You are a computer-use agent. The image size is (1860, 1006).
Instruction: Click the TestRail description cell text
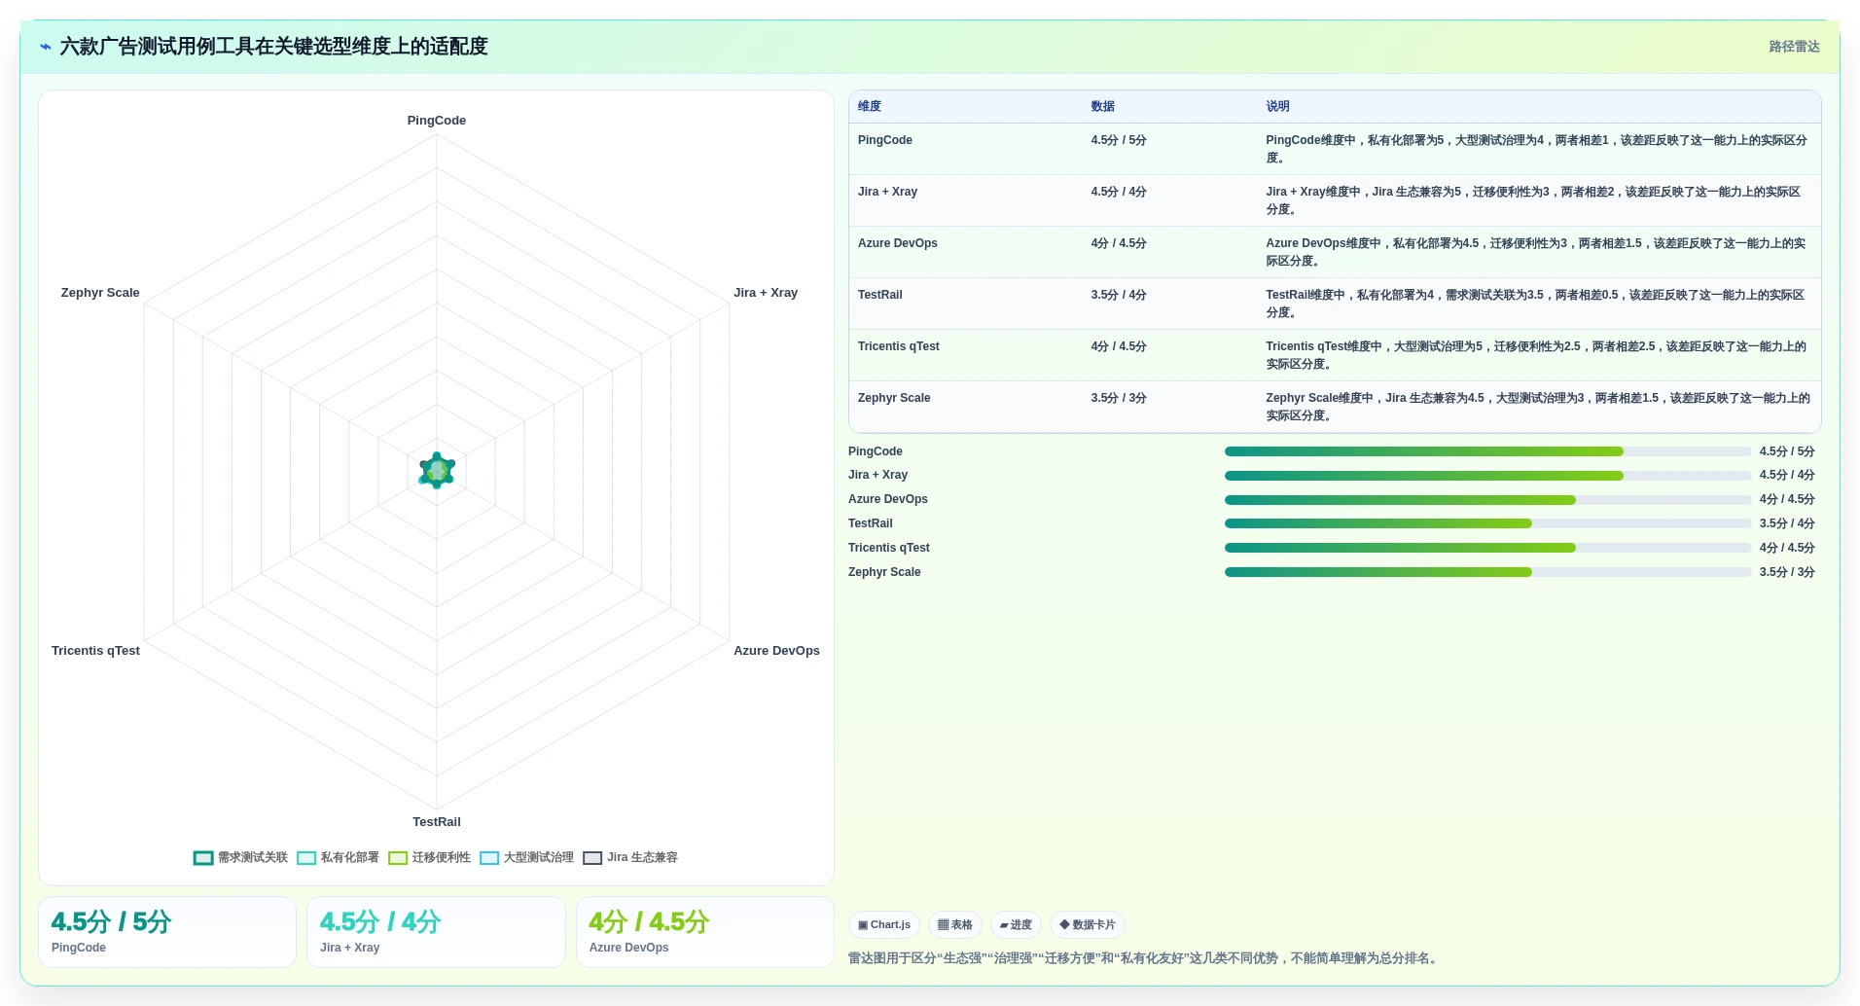tap(1537, 304)
